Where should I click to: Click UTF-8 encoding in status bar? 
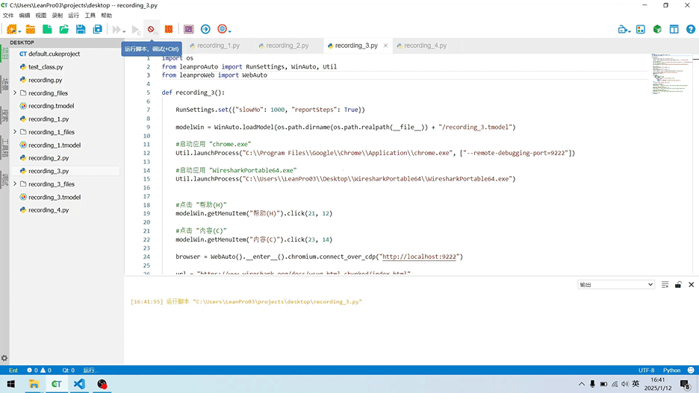(x=647, y=371)
